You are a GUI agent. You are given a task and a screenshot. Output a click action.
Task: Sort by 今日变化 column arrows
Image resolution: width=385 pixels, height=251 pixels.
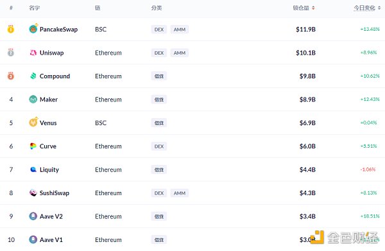pyautogui.click(x=379, y=8)
